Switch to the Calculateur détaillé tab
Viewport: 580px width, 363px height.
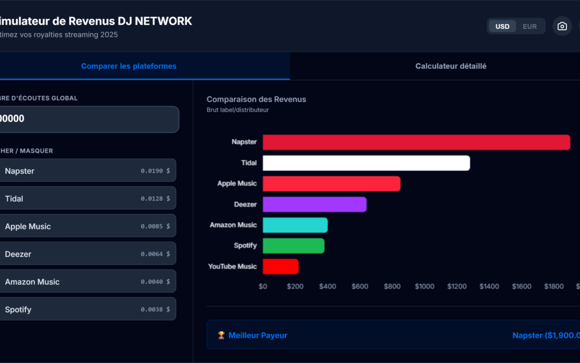[x=450, y=66]
